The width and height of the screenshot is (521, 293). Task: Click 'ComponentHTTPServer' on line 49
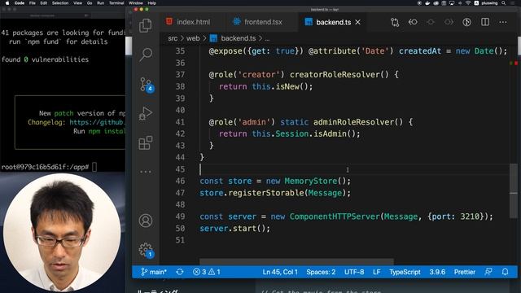335,216
